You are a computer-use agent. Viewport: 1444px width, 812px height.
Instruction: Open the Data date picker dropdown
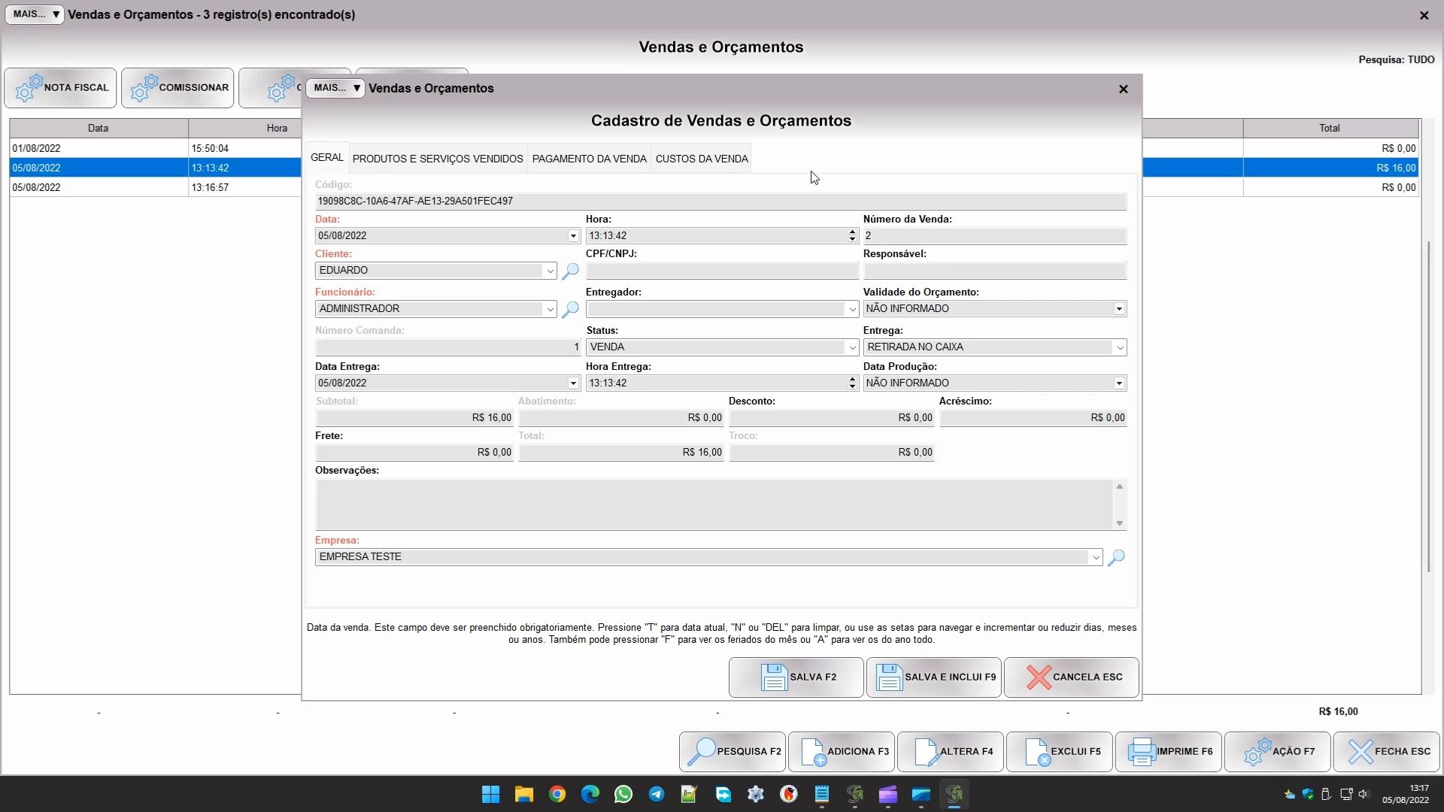[573, 236]
